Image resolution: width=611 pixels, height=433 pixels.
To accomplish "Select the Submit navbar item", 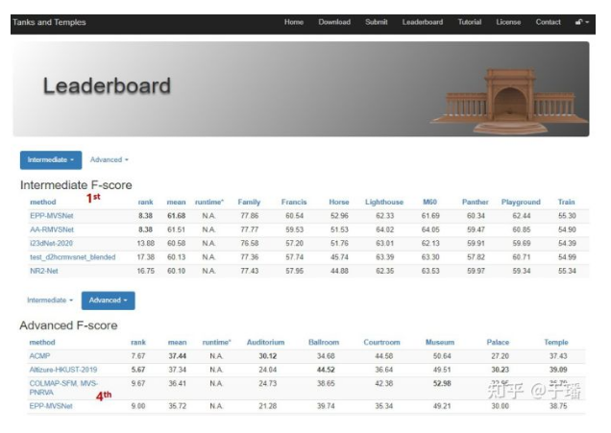I will coord(377,22).
